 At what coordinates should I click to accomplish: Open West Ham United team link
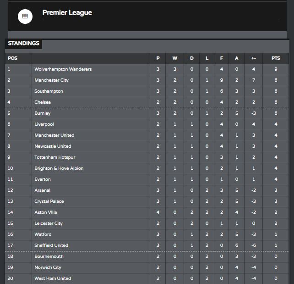(x=53, y=278)
